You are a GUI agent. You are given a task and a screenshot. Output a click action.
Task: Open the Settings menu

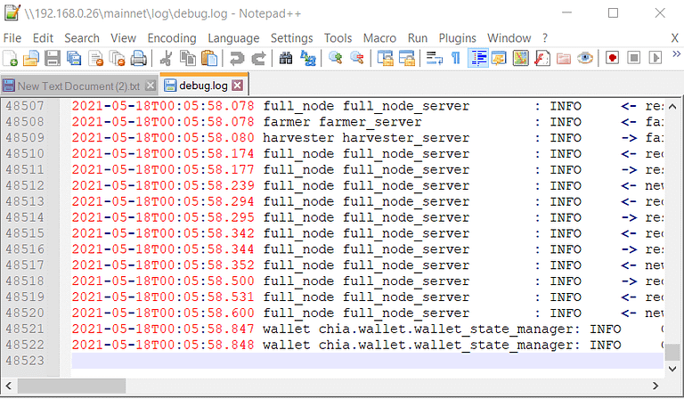click(292, 38)
